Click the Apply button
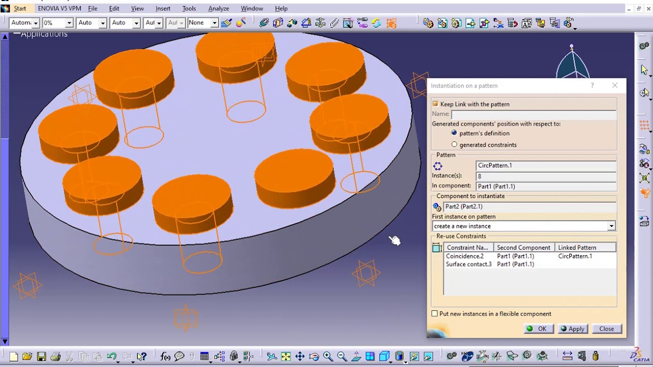 (x=573, y=329)
